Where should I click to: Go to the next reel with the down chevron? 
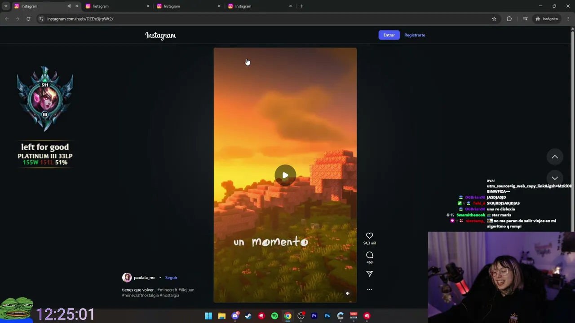coord(555,178)
